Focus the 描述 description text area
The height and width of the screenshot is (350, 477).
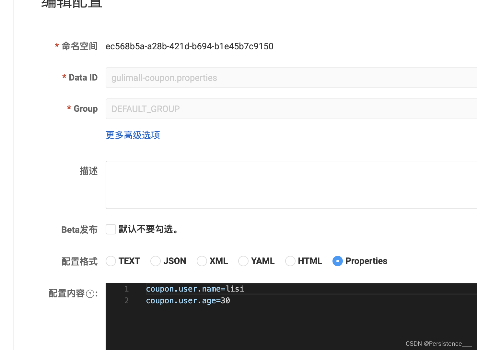coord(291,185)
